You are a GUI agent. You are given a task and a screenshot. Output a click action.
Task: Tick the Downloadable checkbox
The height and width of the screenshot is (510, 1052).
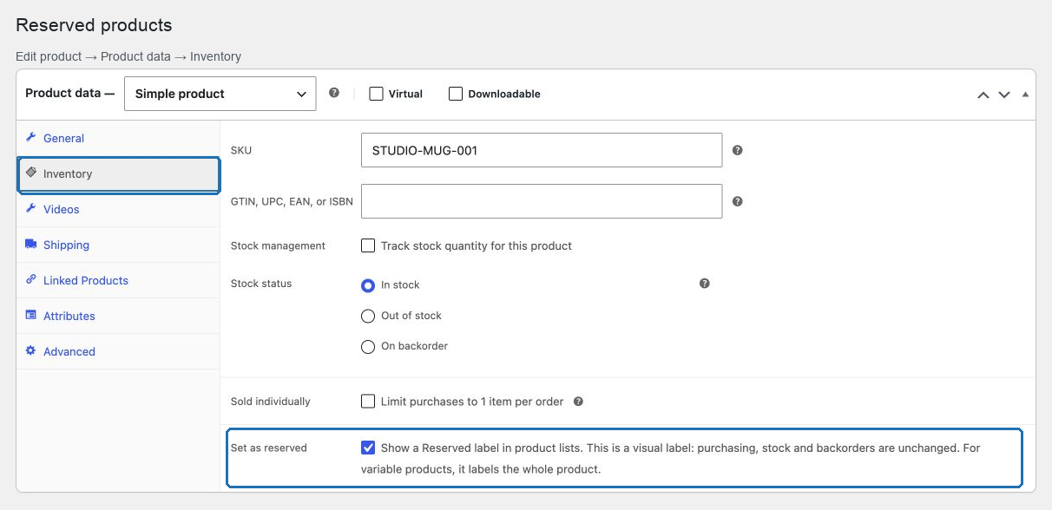(456, 94)
